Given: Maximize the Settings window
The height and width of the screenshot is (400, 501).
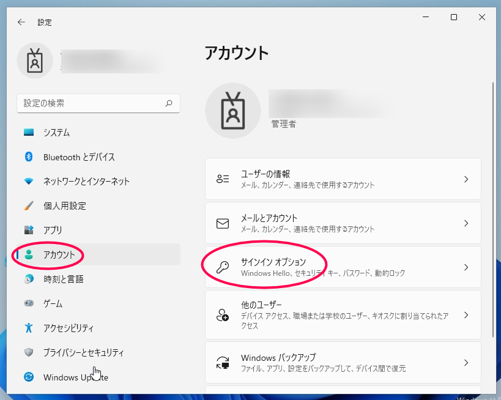Looking at the screenshot, I should tap(454, 17).
